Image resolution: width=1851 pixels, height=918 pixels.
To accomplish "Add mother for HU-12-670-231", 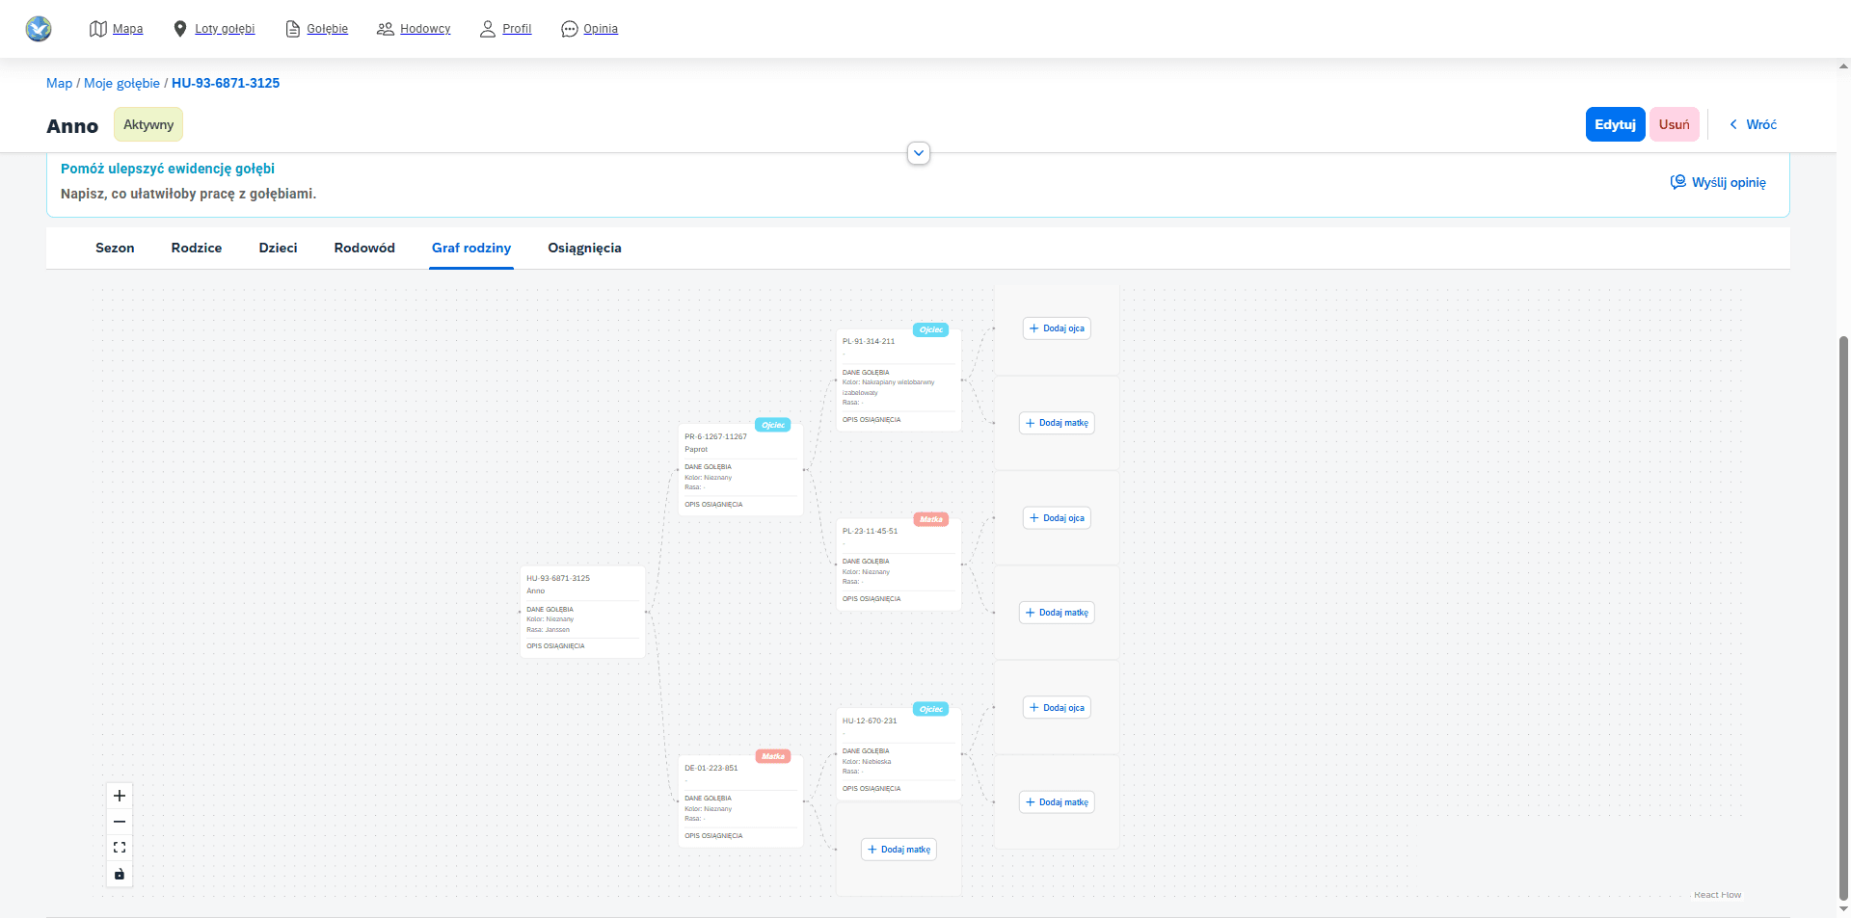I will (x=1057, y=802).
